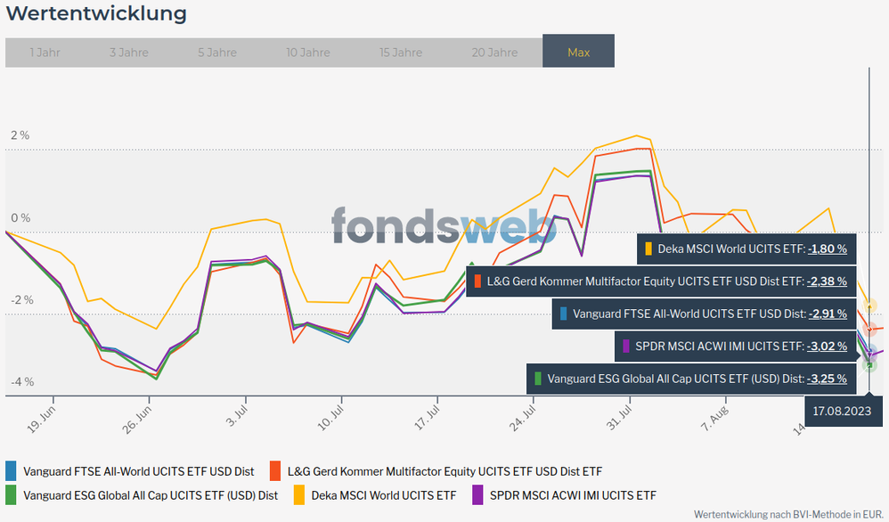The height and width of the screenshot is (522, 889).
Task: Select the 1 Jahr time range tab
Action: coord(45,53)
